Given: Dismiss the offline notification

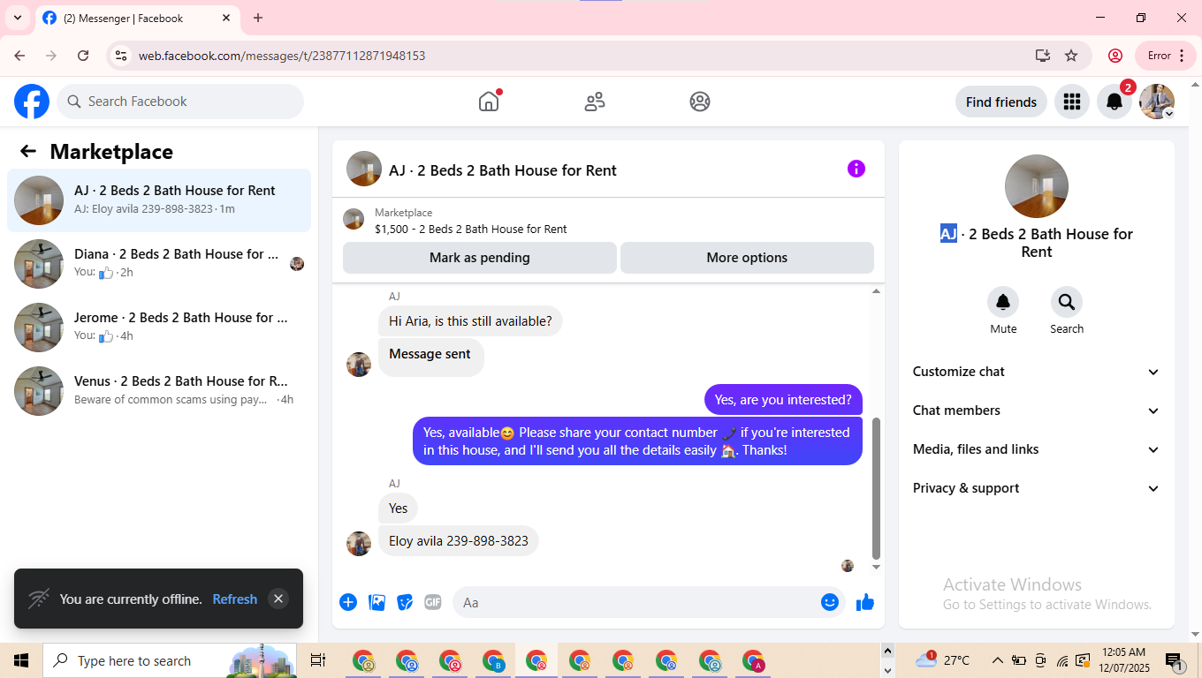Looking at the screenshot, I should tap(278, 599).
